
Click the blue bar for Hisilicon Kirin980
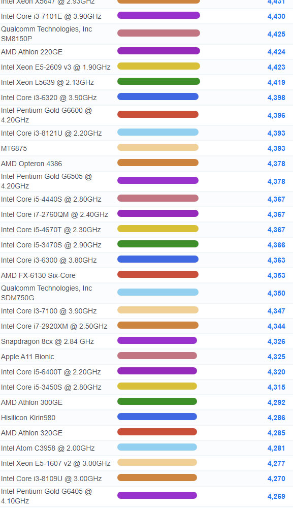[x=157, y=417]
